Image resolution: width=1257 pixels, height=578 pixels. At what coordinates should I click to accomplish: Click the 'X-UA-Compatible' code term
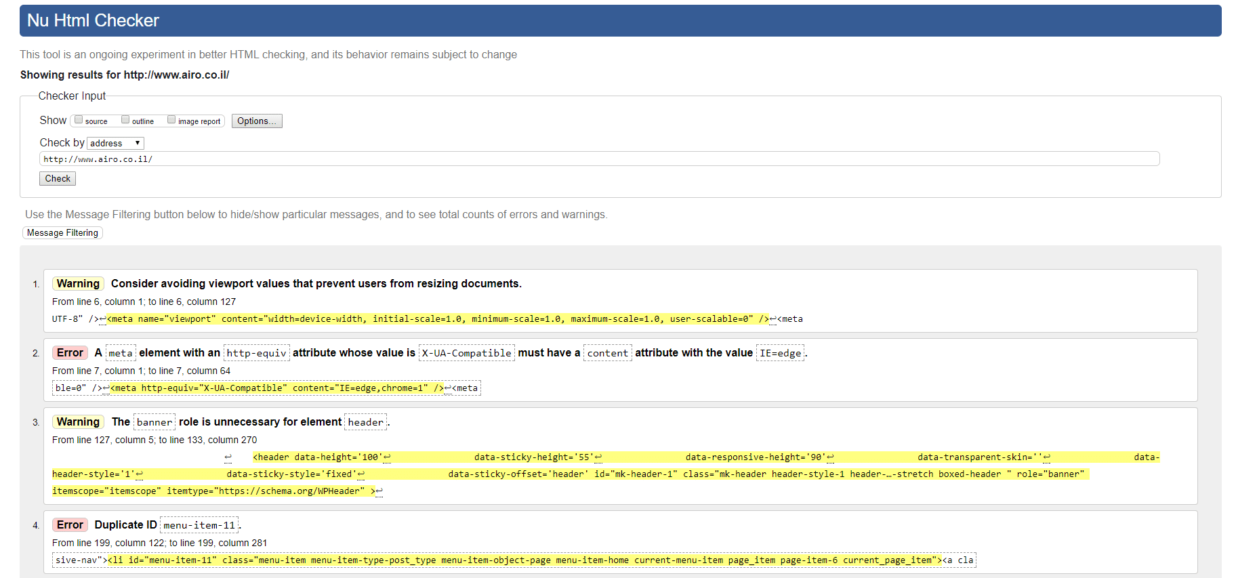point(467,353)
